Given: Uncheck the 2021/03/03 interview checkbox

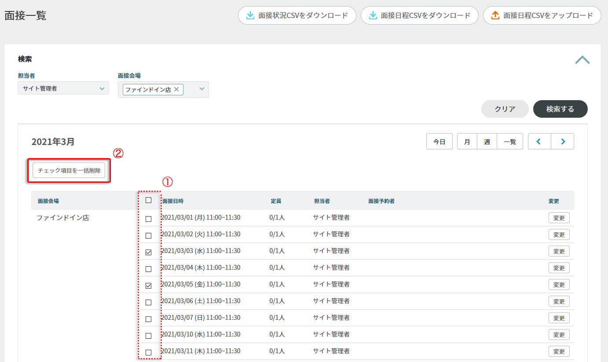Looking at the screenshot, I should click(x=148, y=252).
